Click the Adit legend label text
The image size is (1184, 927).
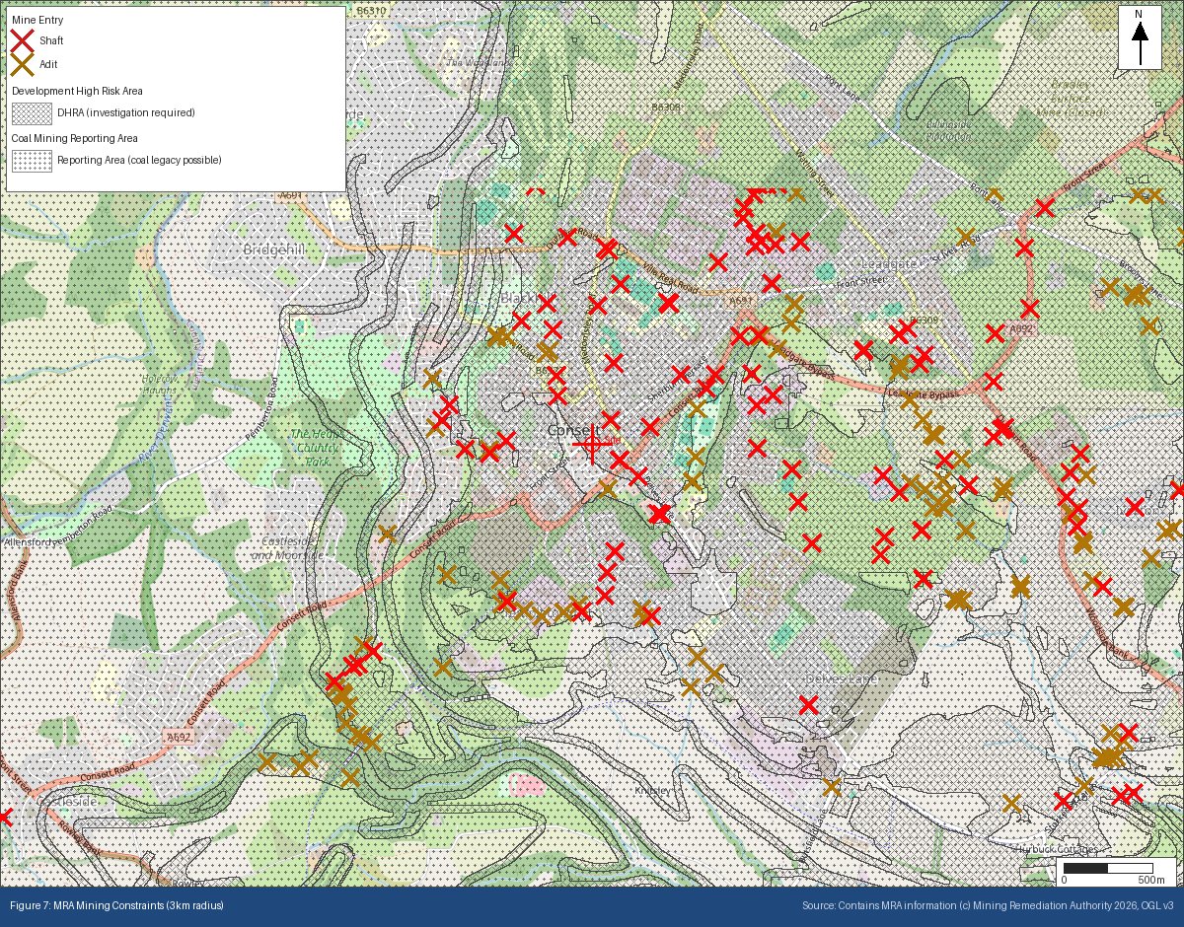point(48,64)
